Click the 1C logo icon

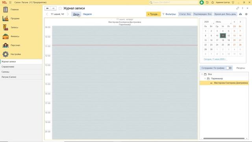pyautogui.click(x=4, y=2)
